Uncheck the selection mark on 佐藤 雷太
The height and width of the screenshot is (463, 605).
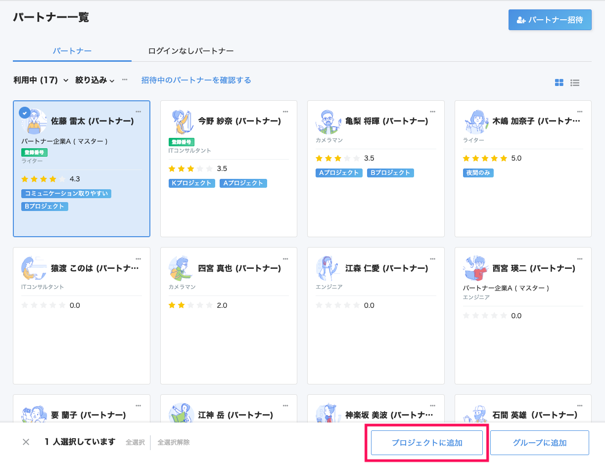[25, 113]
